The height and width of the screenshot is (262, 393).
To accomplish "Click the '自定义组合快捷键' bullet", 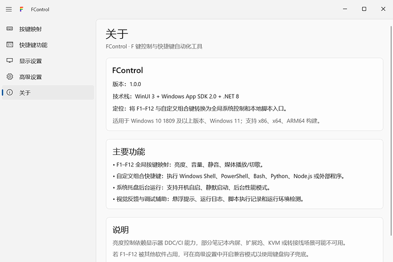I will (x=228, y=176).
